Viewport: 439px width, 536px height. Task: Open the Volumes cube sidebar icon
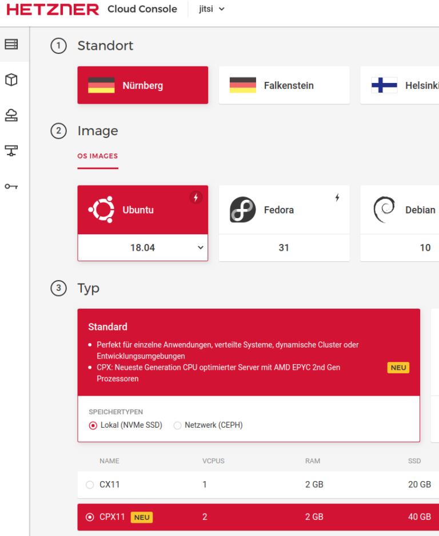(11, 80)
